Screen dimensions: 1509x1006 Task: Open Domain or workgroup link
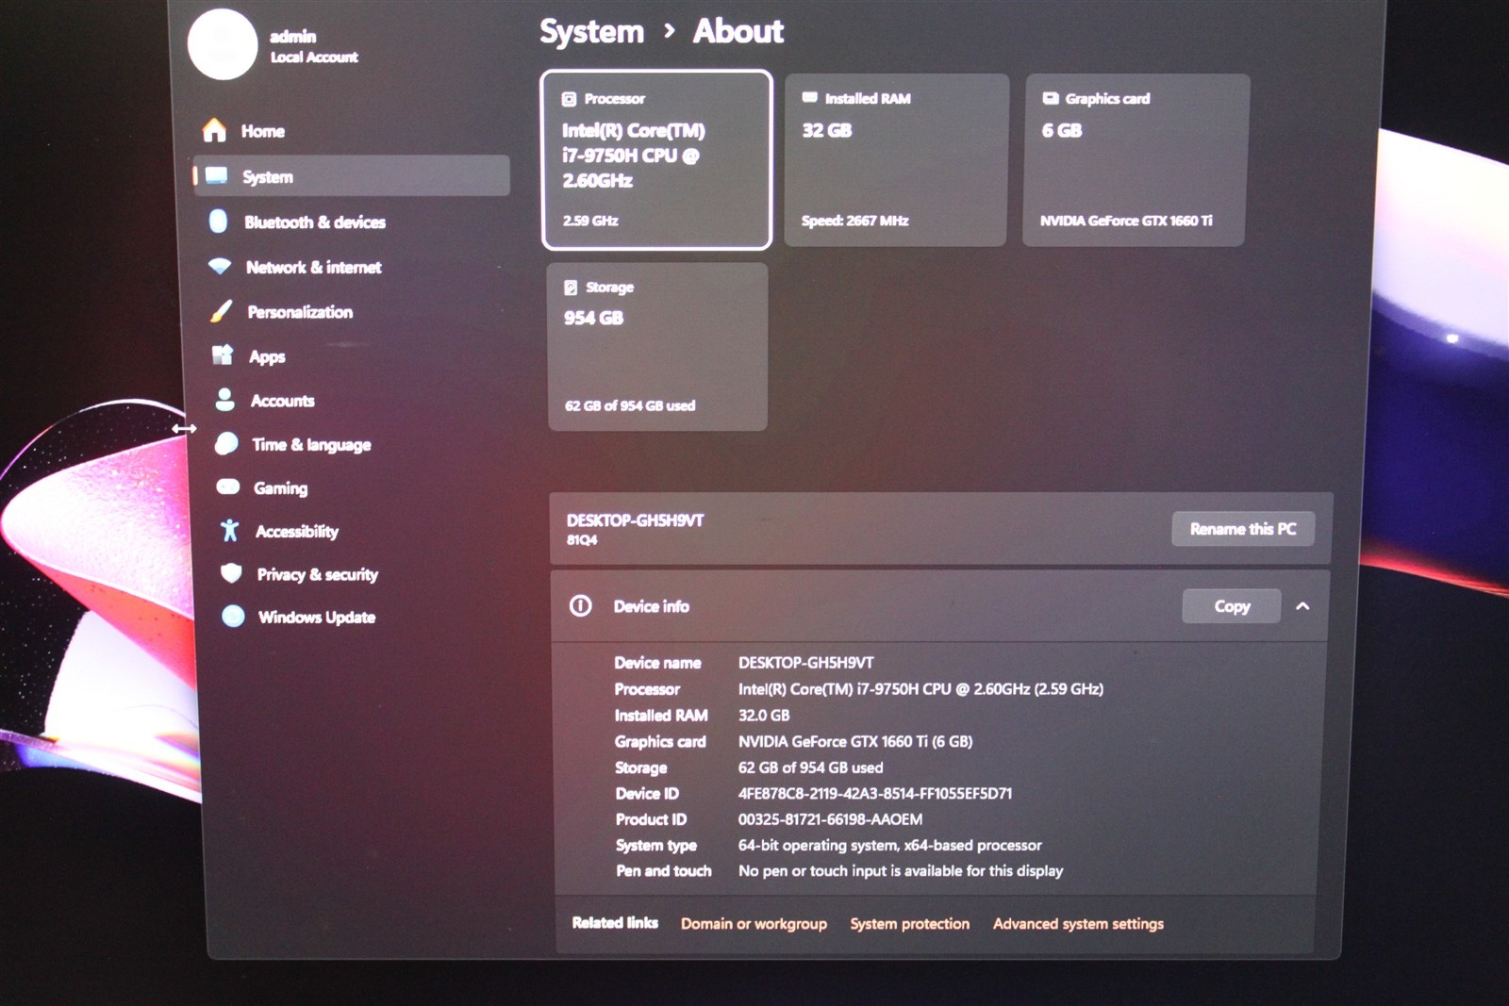pyautogui.click(x=754, y=924)
